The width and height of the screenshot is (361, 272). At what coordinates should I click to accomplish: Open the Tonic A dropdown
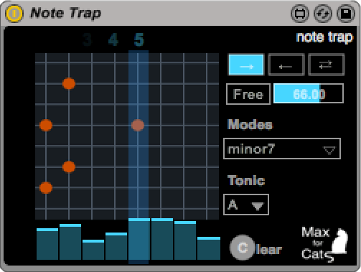pyautogui.click(x=246, y=205)
